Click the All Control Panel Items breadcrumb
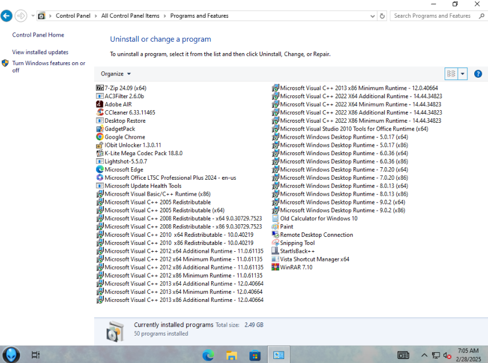This screenshot has height=363, width=488. pos(130,16)
